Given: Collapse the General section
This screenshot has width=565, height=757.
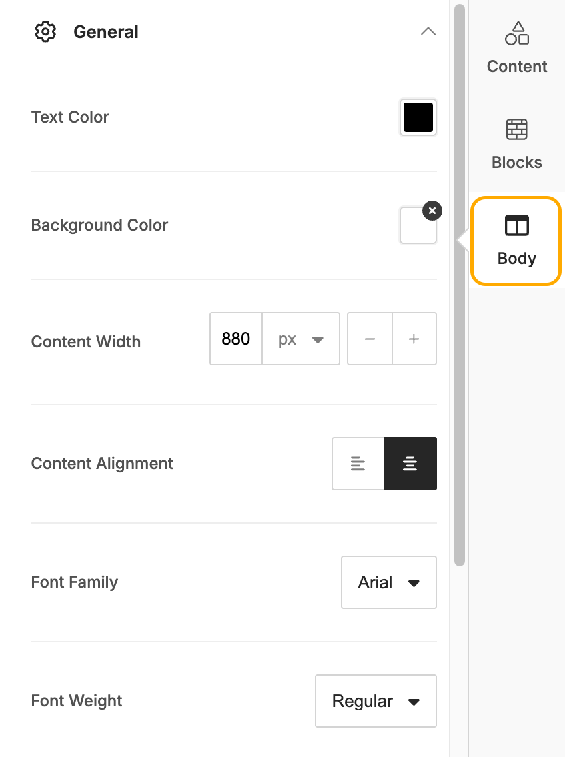Looking at the screenshot, I should (x=428, y=31).
